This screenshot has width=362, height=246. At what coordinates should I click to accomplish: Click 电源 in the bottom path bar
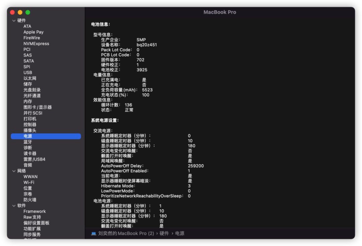180,233
